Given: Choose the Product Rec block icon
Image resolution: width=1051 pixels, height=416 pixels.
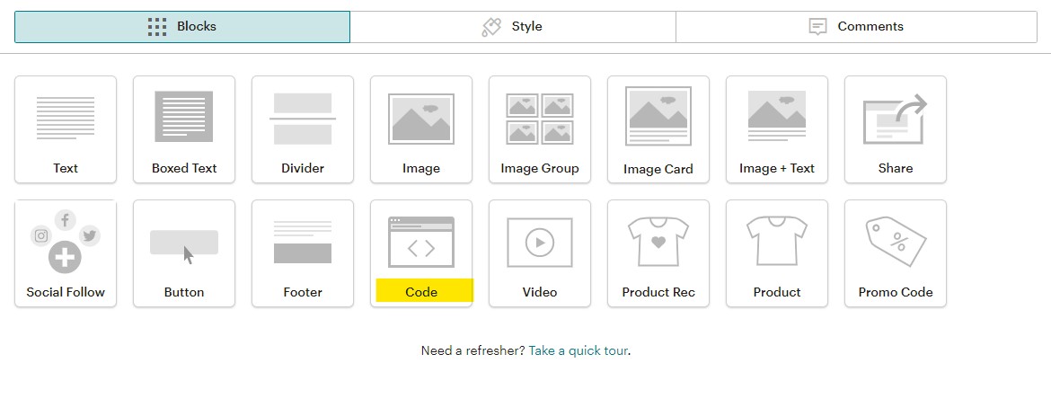Looking at the screenshot, I should tap(658, 242).
